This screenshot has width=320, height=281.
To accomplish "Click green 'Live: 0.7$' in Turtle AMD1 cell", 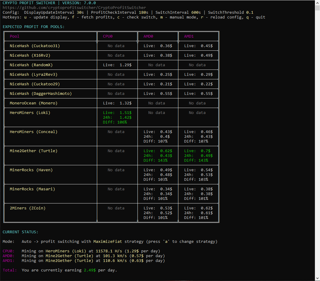I will (197, 151).
